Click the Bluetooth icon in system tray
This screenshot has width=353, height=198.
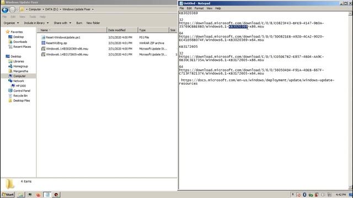click(x=304, y=195)
